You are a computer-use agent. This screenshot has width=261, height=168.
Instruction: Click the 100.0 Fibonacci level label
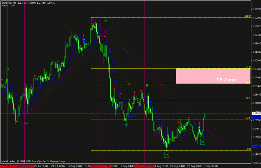click(248, 16)
